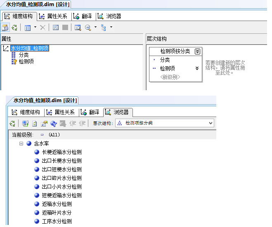This screenshot has height=227, width=272.
Task: Click the Delete X toolbar icon
Action: point(43,27)
